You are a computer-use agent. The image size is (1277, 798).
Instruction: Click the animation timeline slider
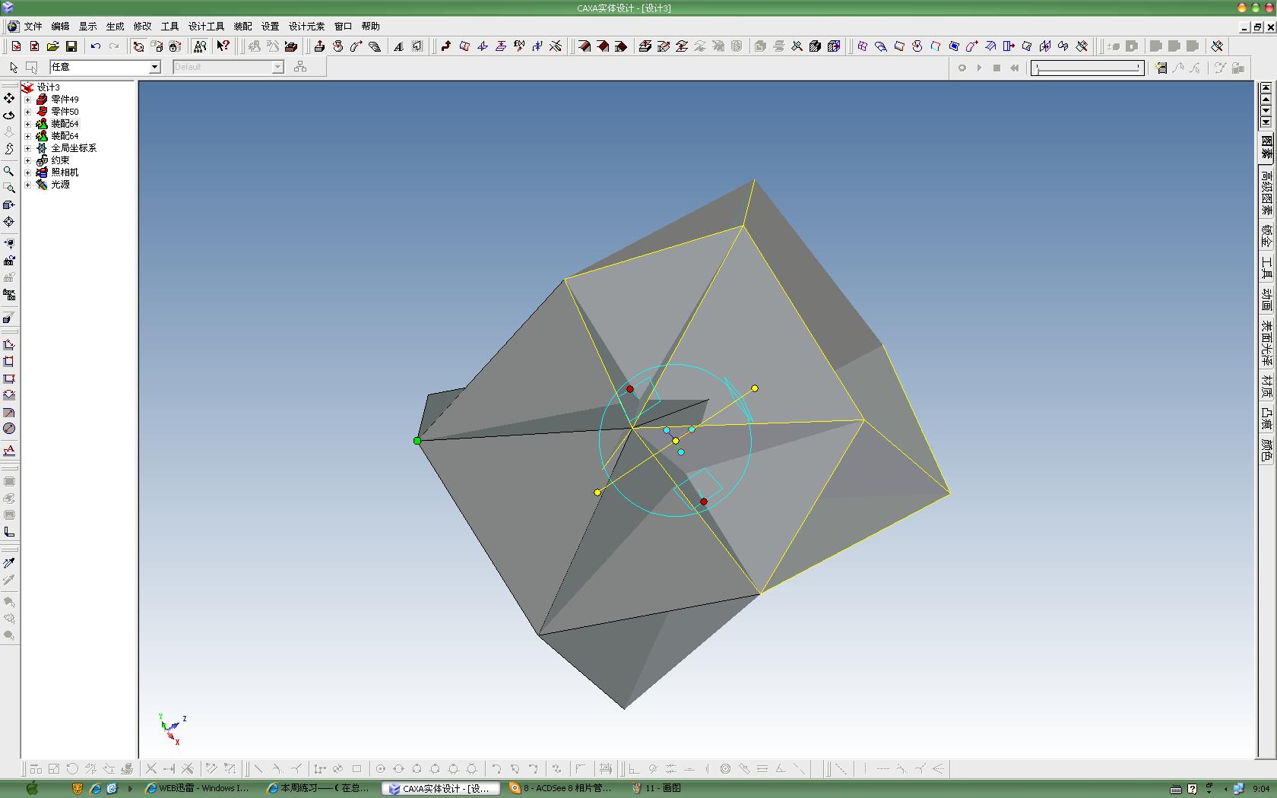[1088, 68]
